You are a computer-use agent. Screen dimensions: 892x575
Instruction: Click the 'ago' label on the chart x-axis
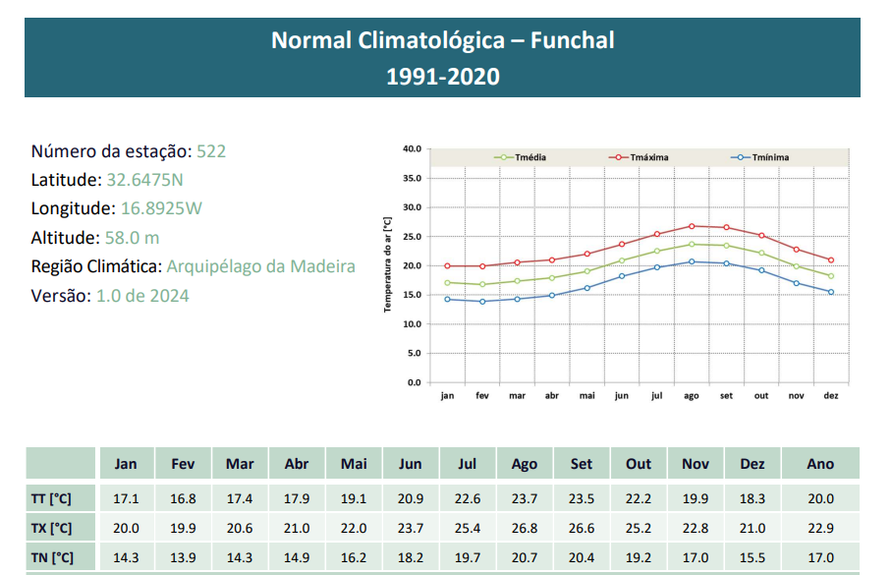pyautogui.click(x=691, y=395)
